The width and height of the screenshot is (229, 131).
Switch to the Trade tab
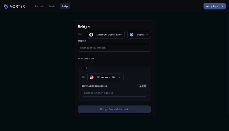52,6
